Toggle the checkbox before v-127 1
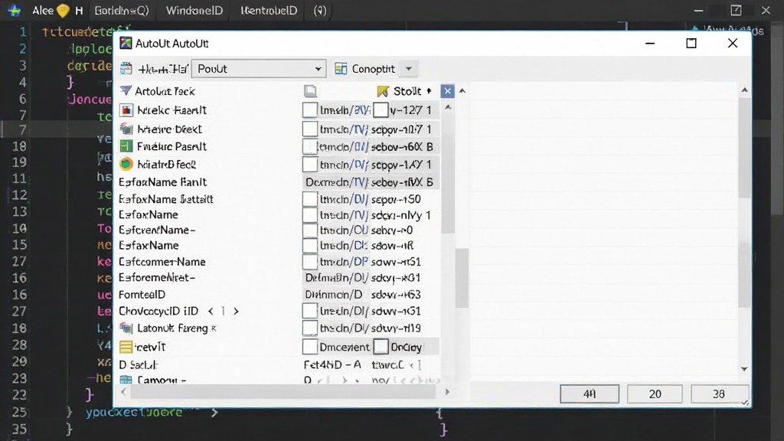 tap(381, 110)
